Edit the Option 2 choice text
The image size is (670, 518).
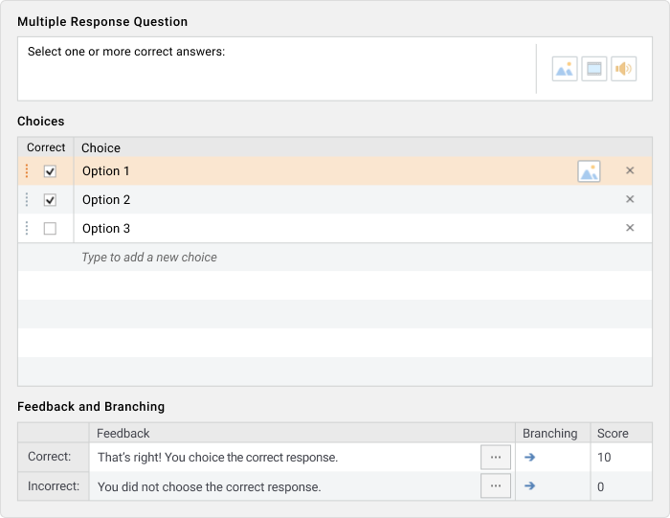pos(106,199)
